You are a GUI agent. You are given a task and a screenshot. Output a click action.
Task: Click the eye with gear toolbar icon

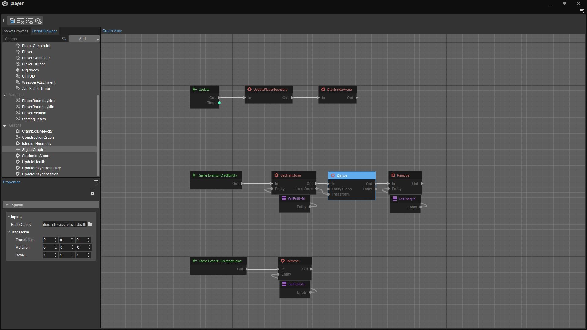(x=38, y=21)
